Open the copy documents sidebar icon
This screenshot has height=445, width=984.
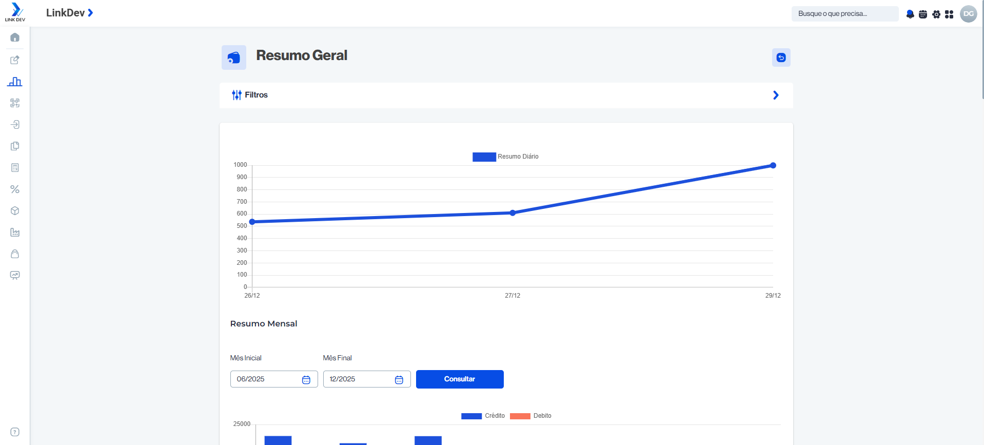15,146
